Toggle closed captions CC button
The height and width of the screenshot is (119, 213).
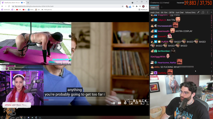pos(119,103)
